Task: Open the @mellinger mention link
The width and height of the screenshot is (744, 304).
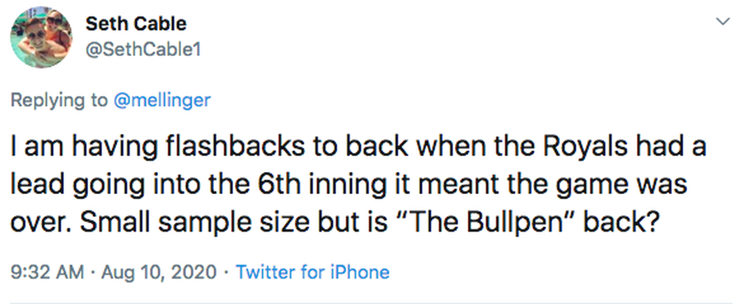Action: 163,100
